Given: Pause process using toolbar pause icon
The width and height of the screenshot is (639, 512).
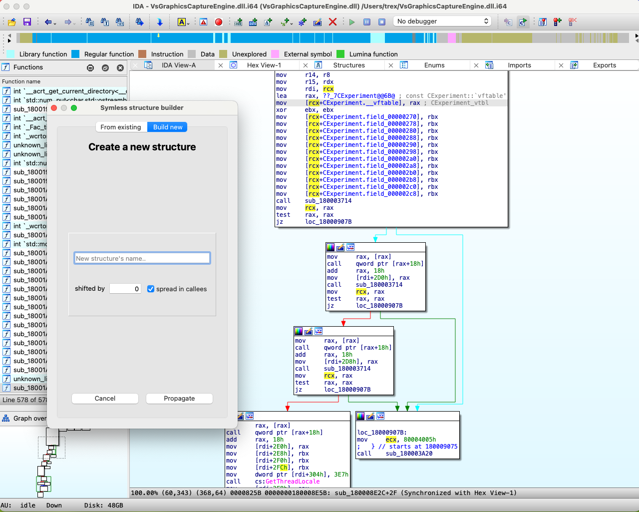Looking at the screenshot, I should point(367,22).
